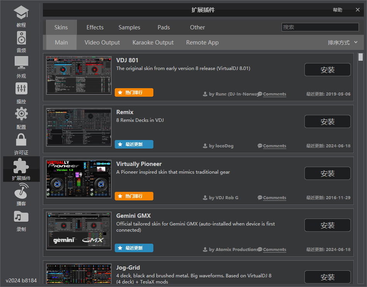367x287 pixels.
Task: Switch to the Effects tab
Action: (x=95, y=27)
